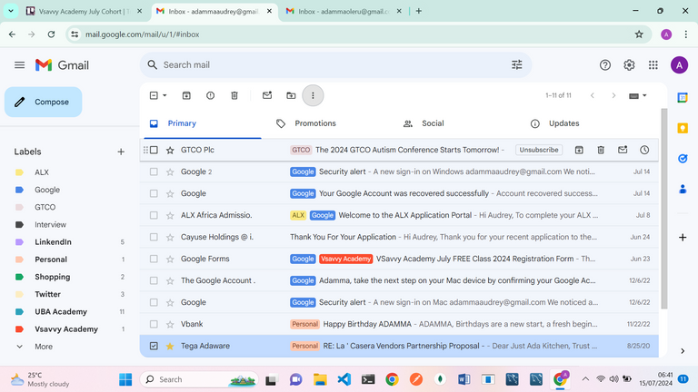Click the Mark as unread toolbar icon
The width and height of the screenshot is (698, 392).
pyautogui.click(x=267, y=95)
